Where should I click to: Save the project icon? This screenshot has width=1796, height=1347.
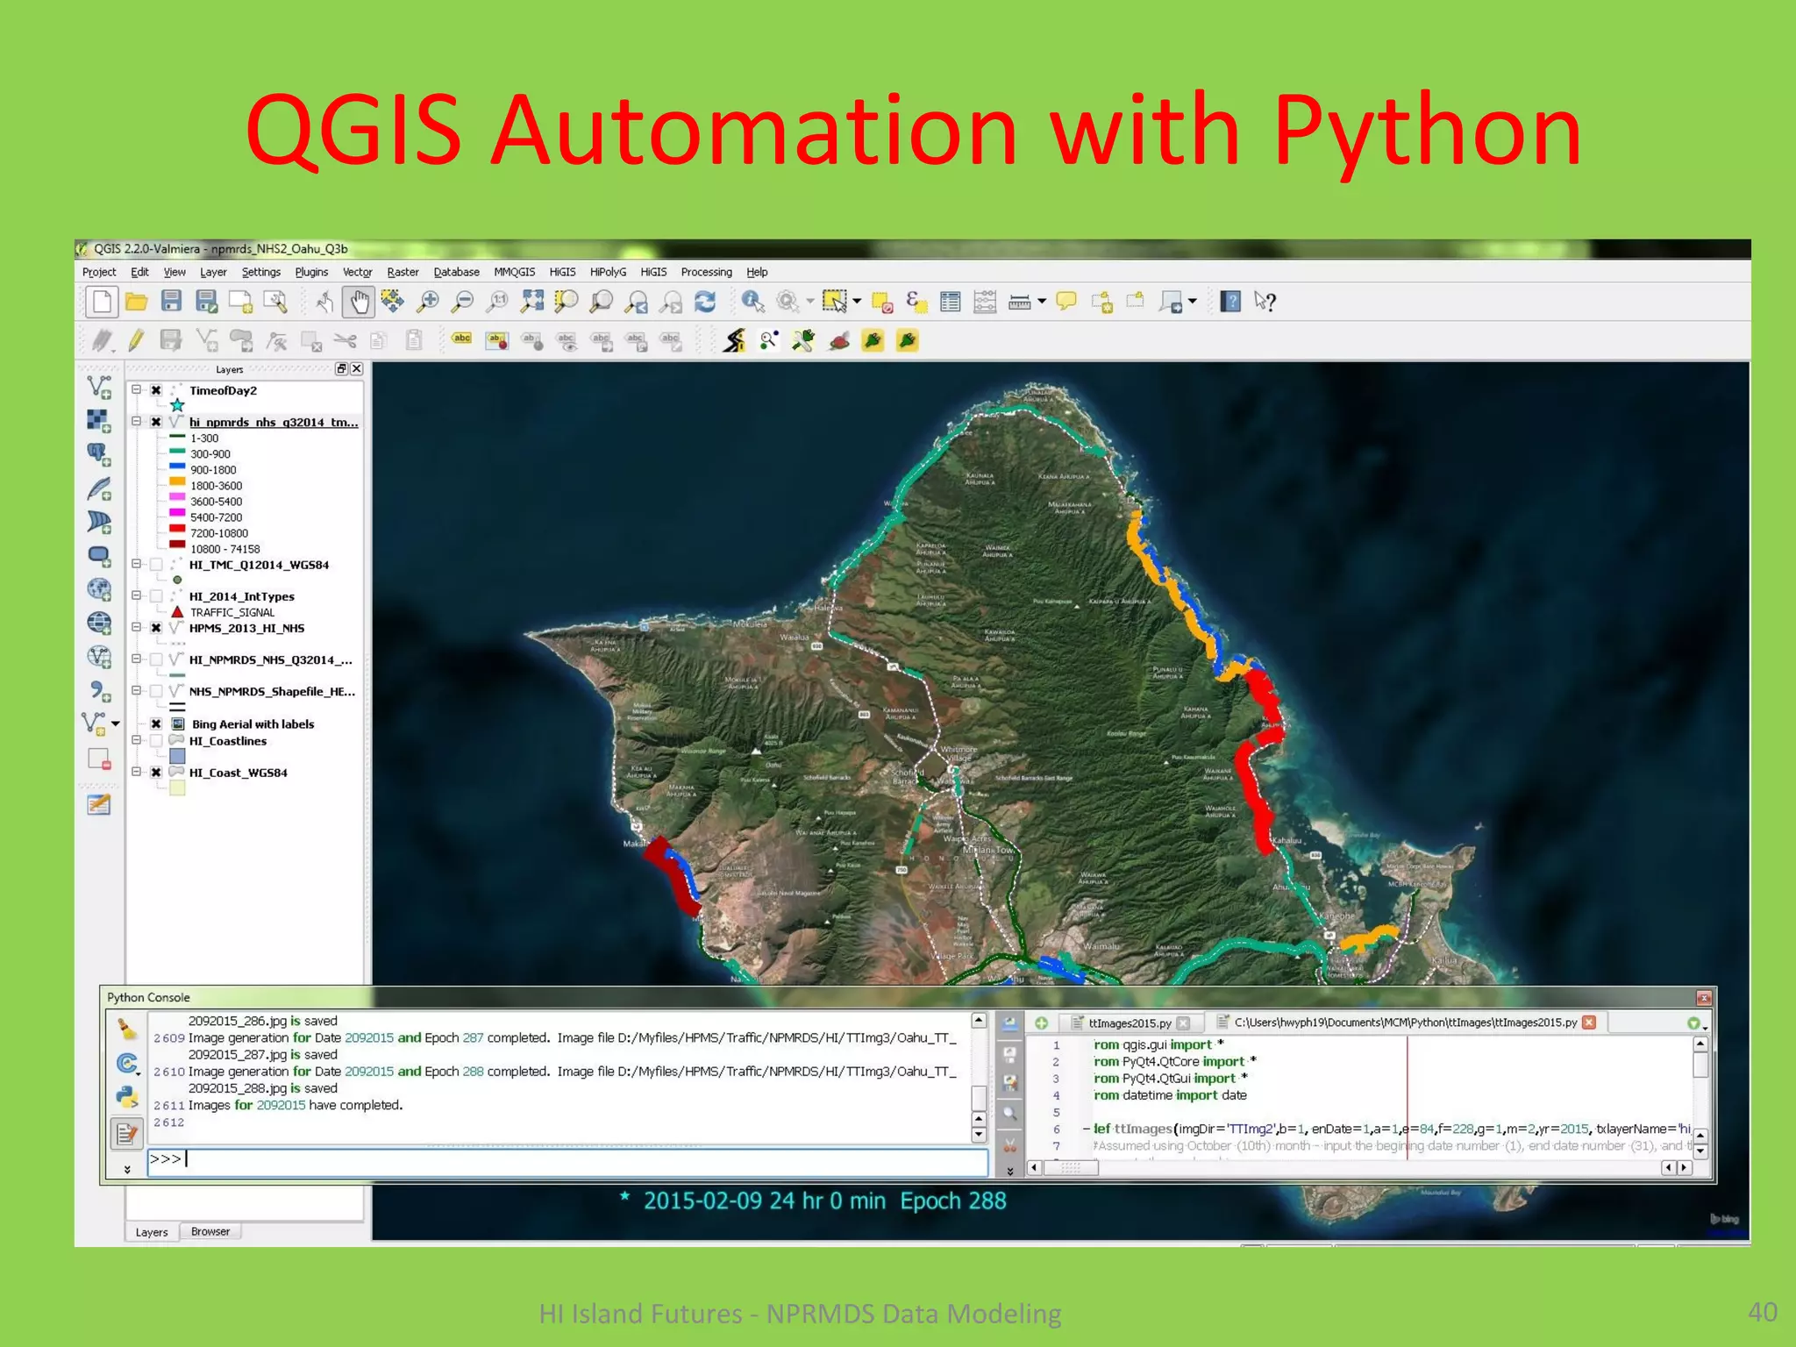click(171, 302)
